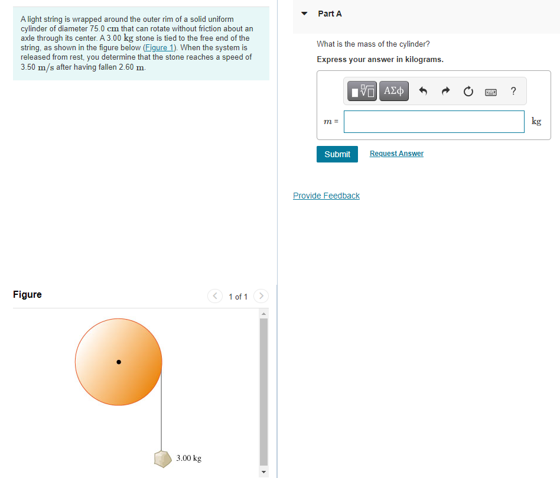The width and height of the screenshot is (560, 478).
Task: Click the orange cylinder in the figure
Action: (118, 362)
